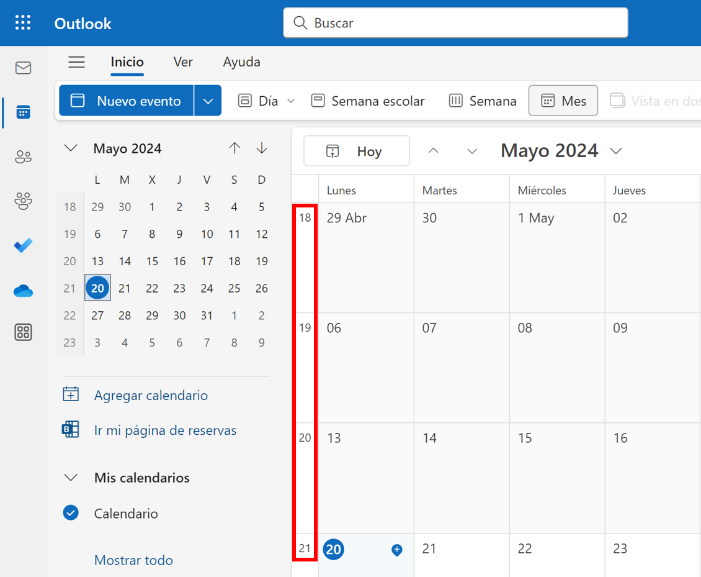
Task: Click Agregar calendario link
Action: [151, 395]
